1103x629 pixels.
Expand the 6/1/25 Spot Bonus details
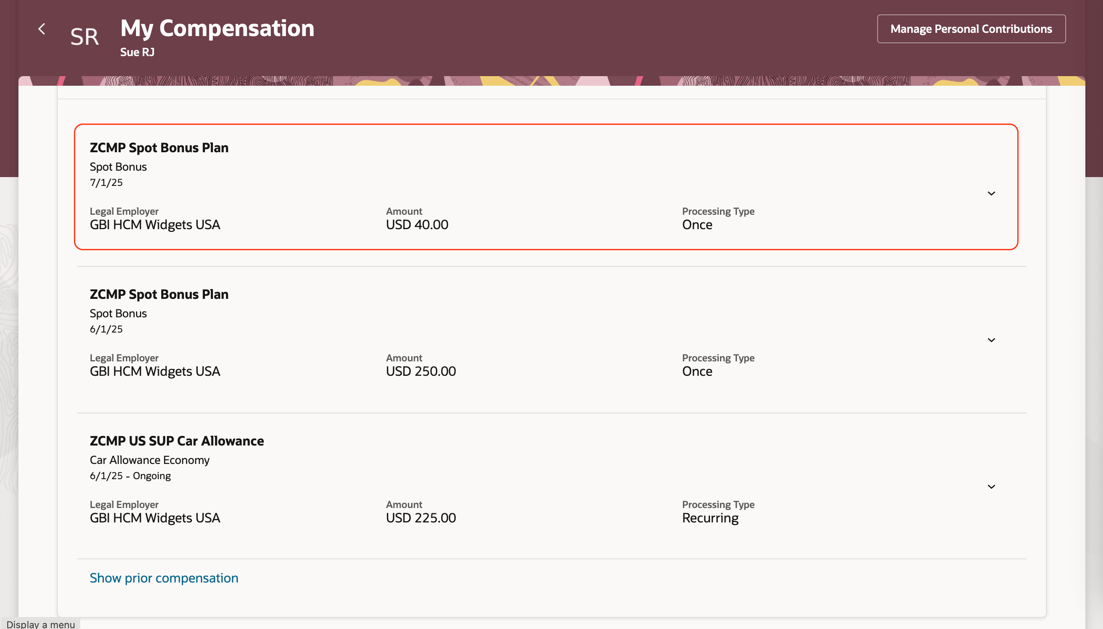point(991,340)
